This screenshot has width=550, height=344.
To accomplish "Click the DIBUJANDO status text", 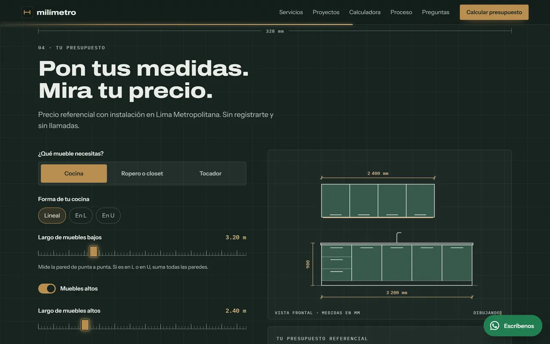I will pyautogui.click(x=487, y=313).
